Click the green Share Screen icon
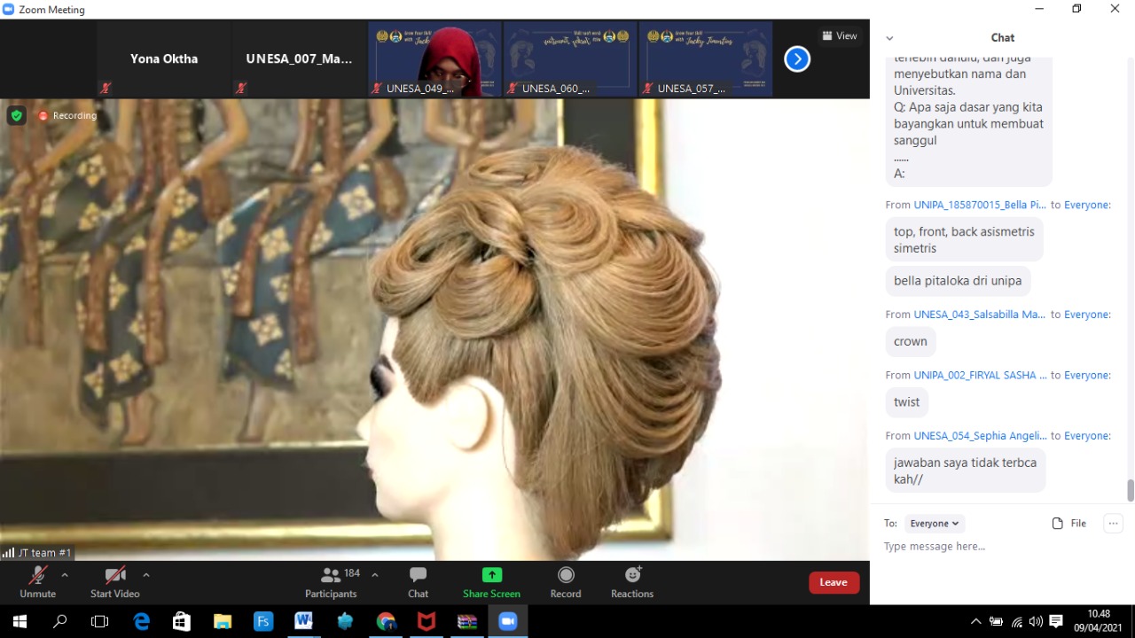 tap(491, 575)
